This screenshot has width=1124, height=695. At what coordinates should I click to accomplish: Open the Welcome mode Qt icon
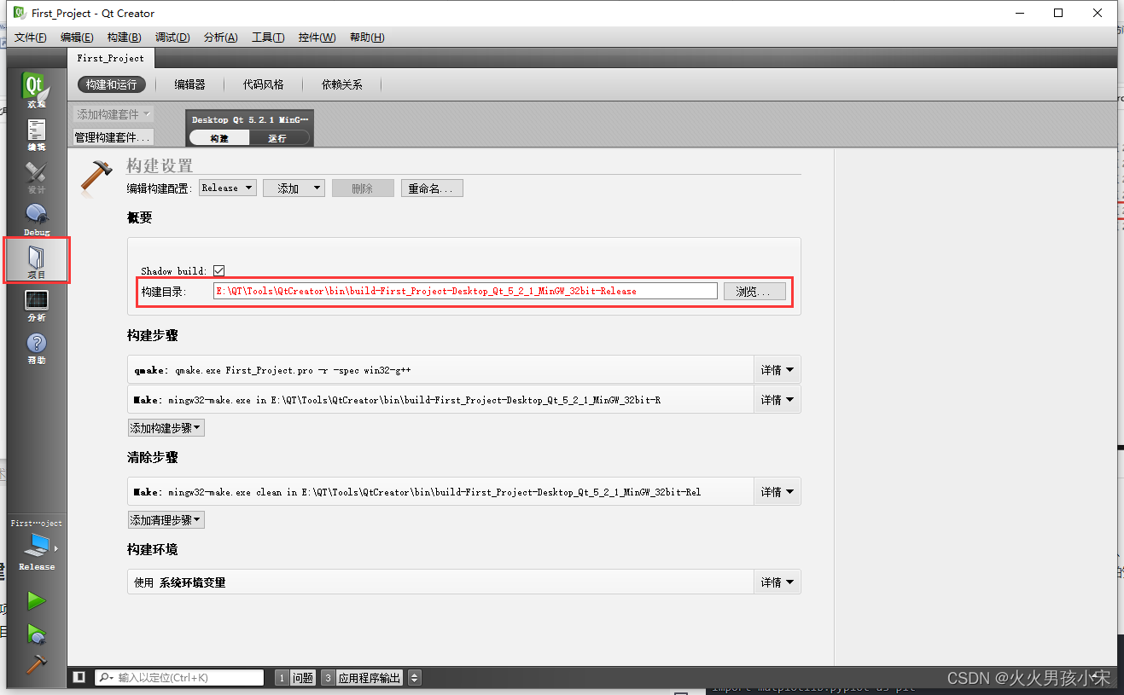click(36, 89)
